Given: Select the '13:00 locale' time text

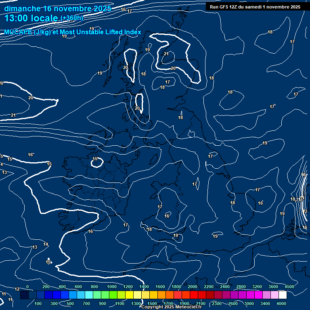Looking at the screenshot, I should point(31,18).
